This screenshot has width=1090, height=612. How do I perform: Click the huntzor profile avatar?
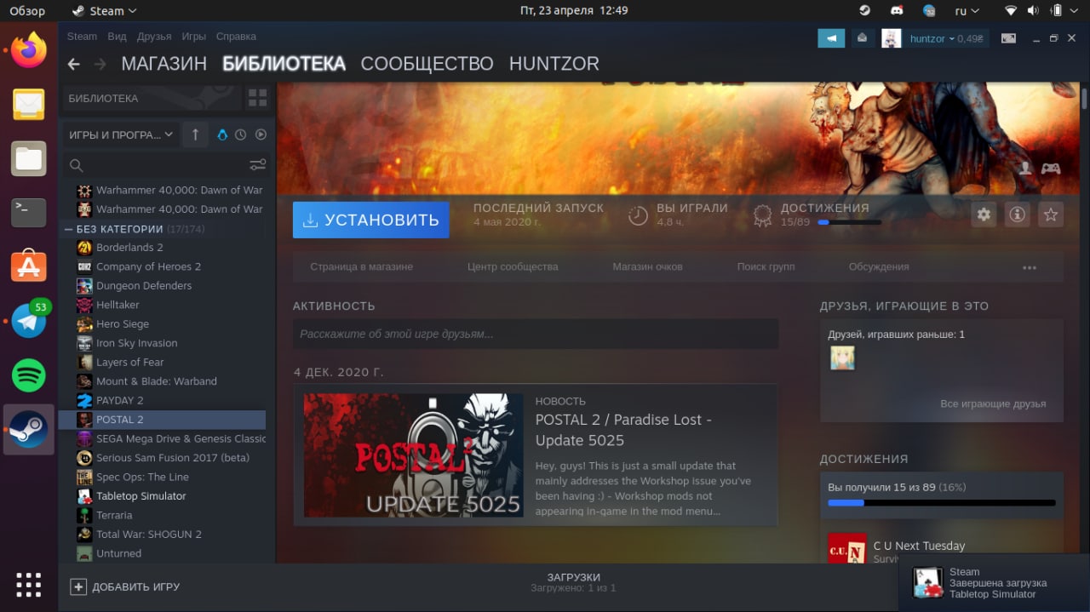tap(892, 38)
